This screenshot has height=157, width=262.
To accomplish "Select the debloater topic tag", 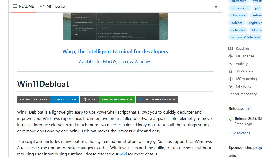I will click(238, 30).
